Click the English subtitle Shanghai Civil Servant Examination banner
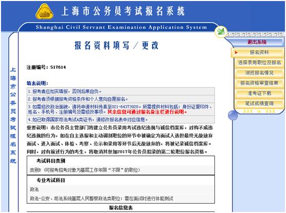Viewport: 286px width, 213px height. pyautogui.click(x=121, y=27)
